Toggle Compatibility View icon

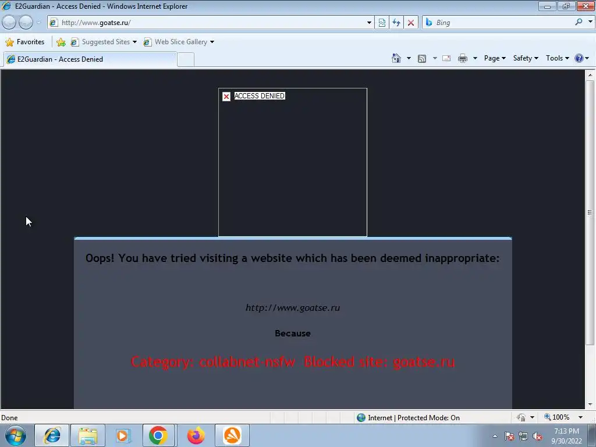[382, 23]
